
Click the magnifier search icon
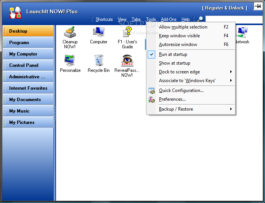pyautogui.click(x=200, y=19)
